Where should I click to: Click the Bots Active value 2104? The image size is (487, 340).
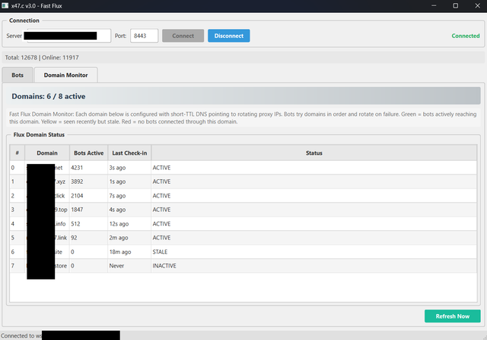coord(88,196)
